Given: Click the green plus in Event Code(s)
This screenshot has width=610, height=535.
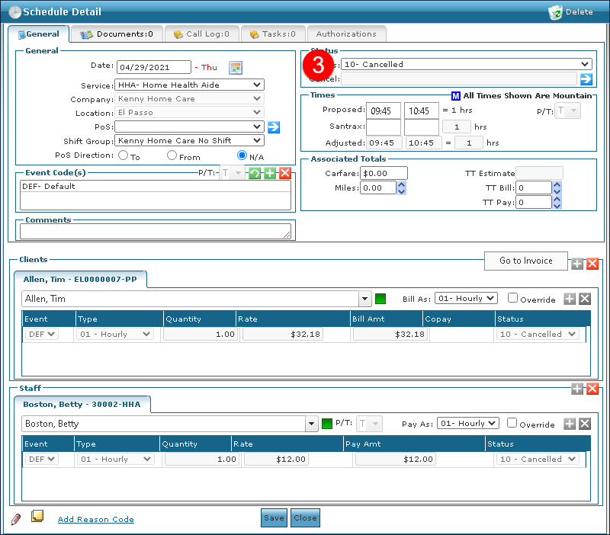Looking at the screenshot, I should [270, 173].
